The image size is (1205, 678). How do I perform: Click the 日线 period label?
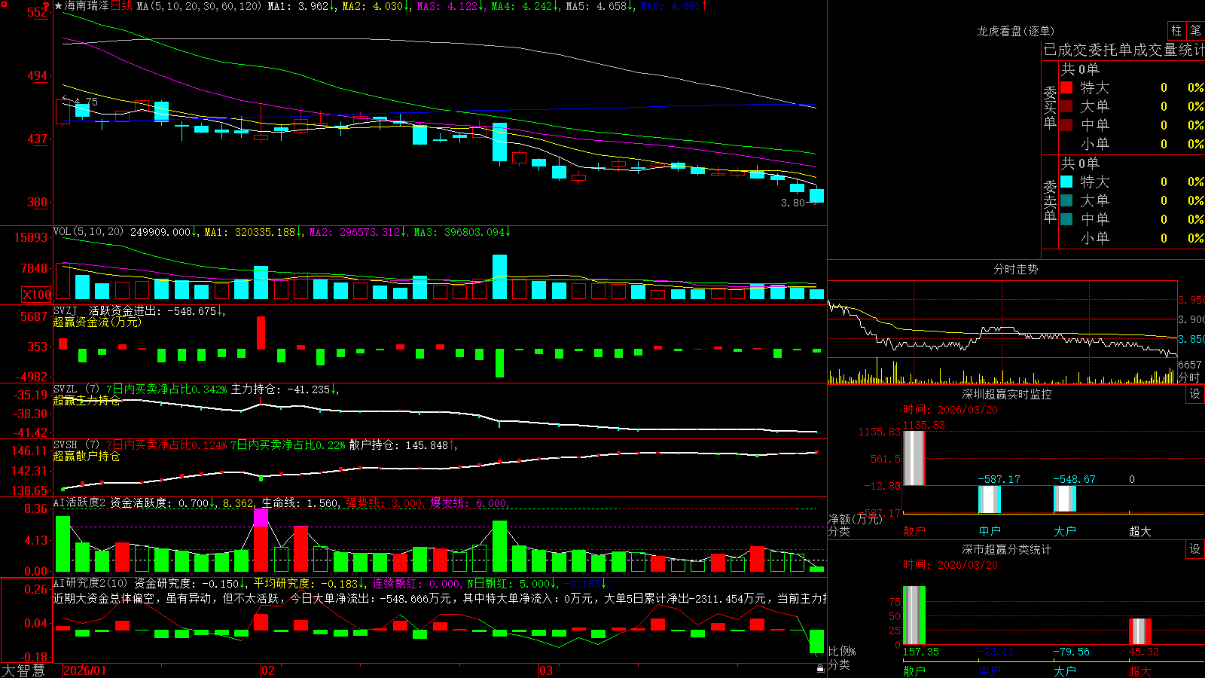point(121,6)
